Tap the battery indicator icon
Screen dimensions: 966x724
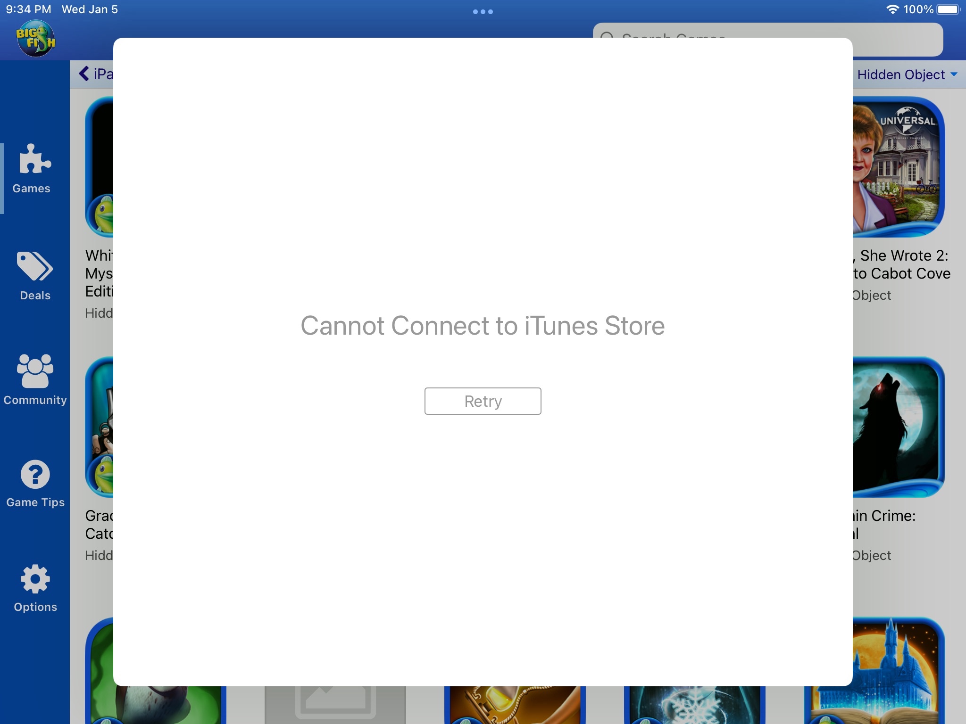(x=948, y=9)
